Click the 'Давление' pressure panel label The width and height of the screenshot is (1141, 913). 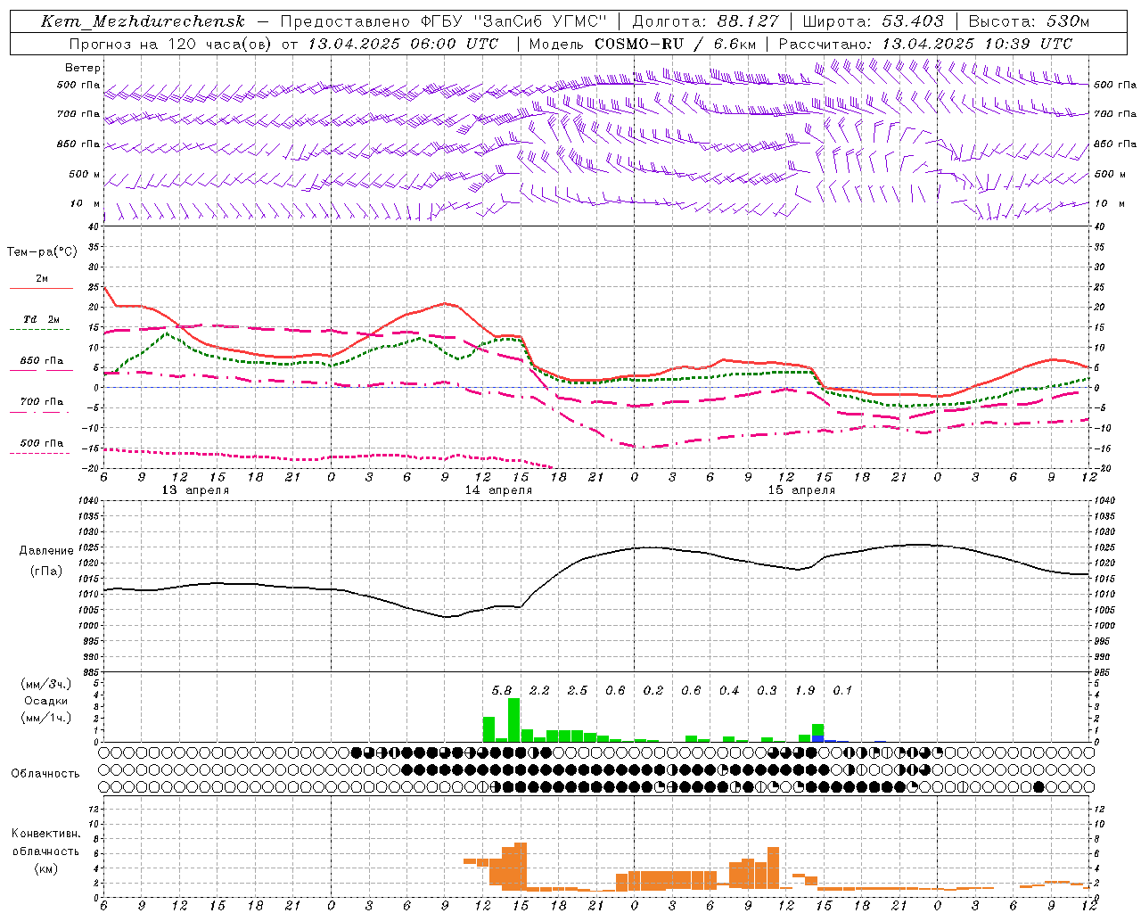click(46, 551)
